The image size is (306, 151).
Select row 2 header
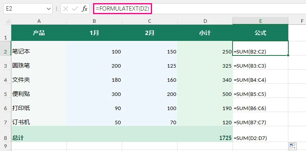coord(5,48)
